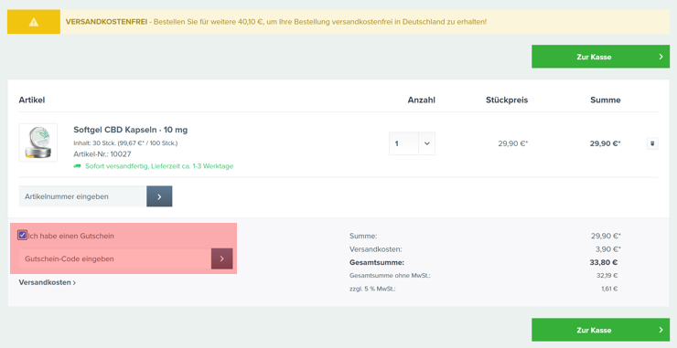Click the Anzahl column header
This screenshot has width=677, height=348.
coord(422,100)
